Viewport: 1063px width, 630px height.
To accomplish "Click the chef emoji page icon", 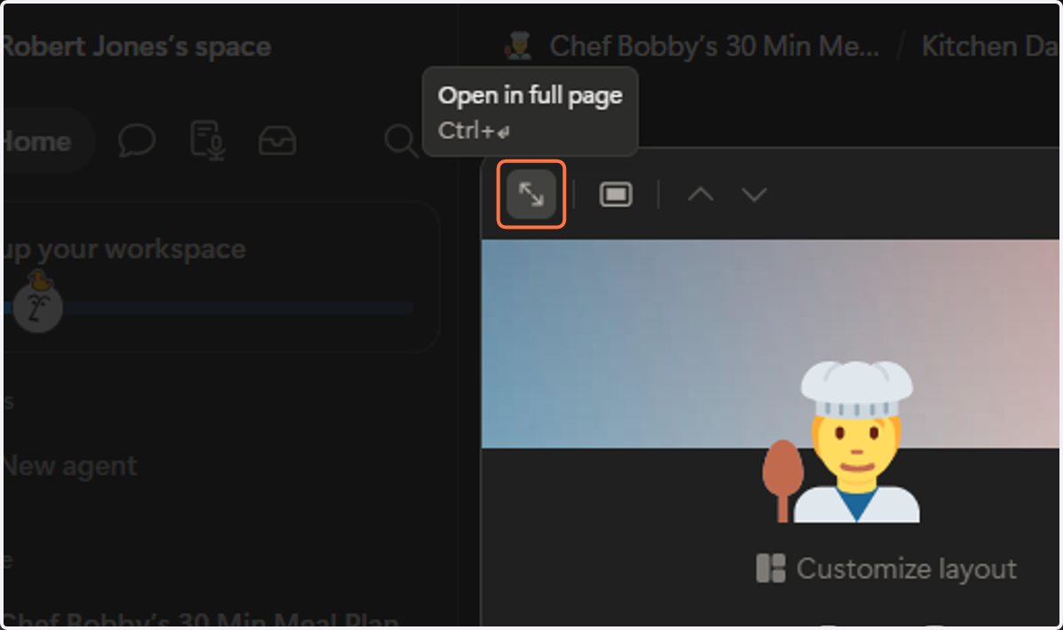I will click(x=842, y=442).
